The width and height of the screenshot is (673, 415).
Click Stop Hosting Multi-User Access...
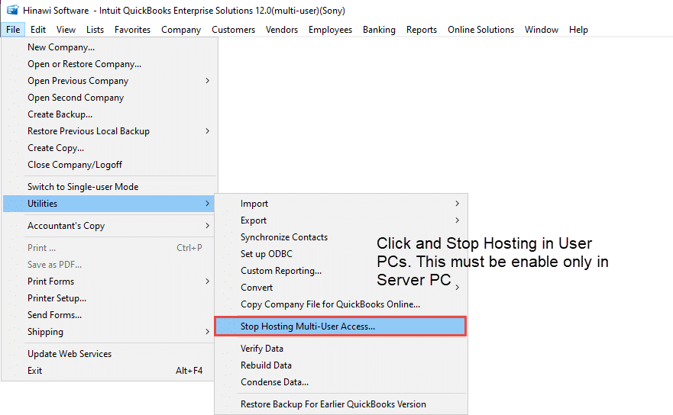341,327
